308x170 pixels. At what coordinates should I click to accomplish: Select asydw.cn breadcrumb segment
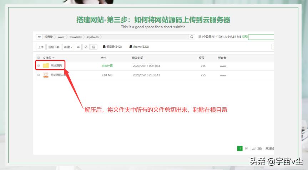click(92, 37)
